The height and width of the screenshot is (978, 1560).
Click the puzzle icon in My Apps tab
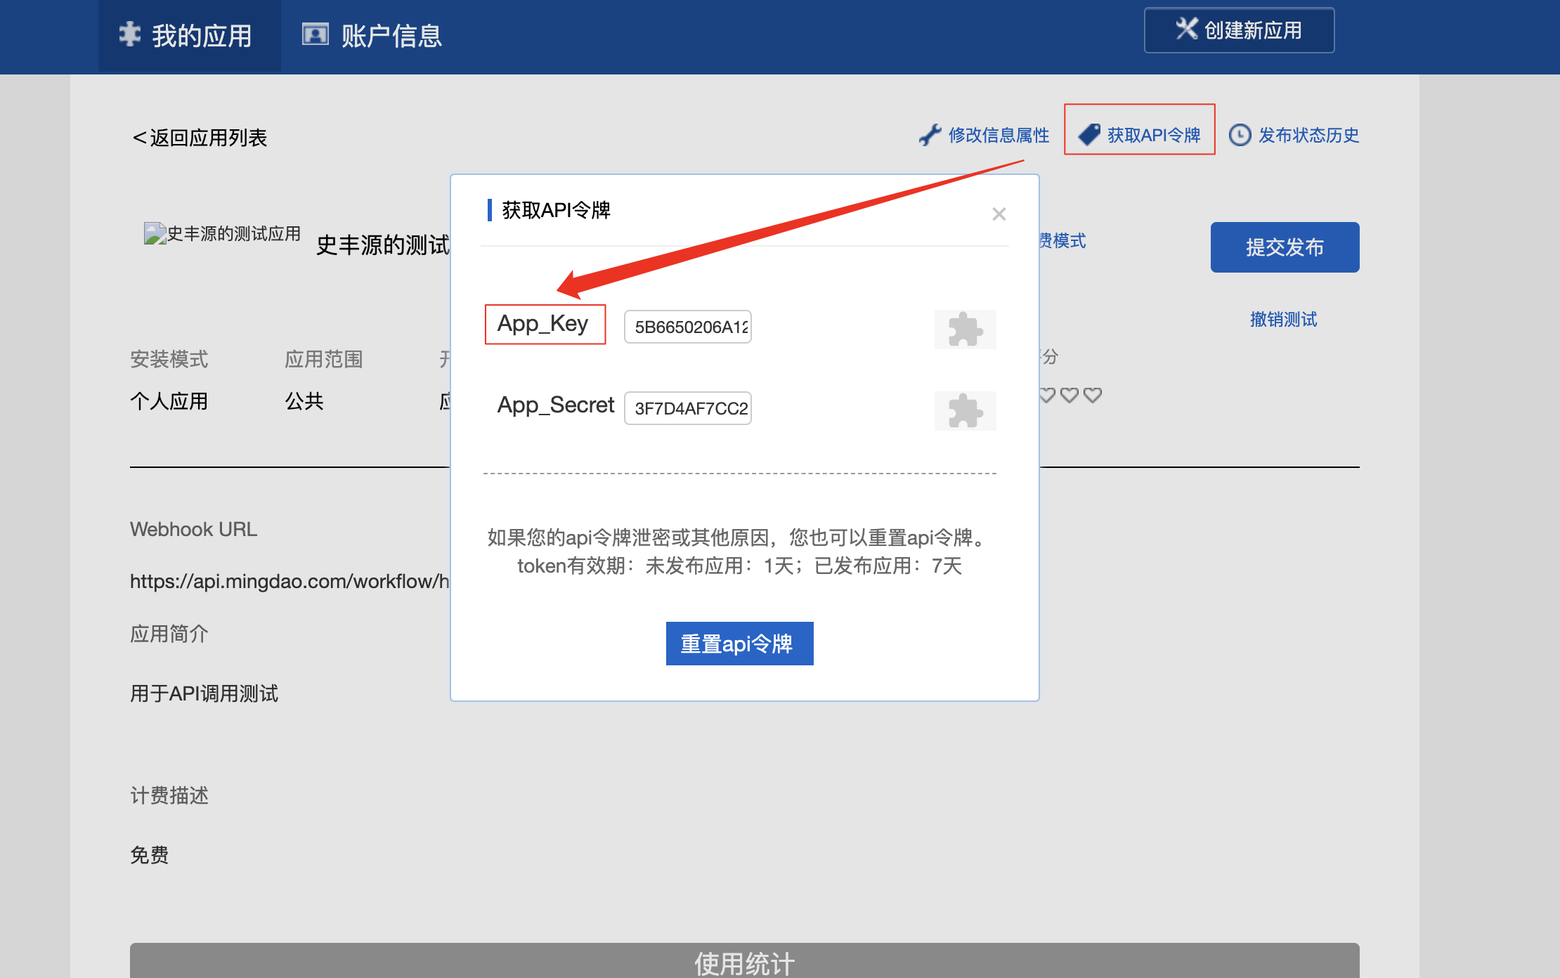click(130, 34)
